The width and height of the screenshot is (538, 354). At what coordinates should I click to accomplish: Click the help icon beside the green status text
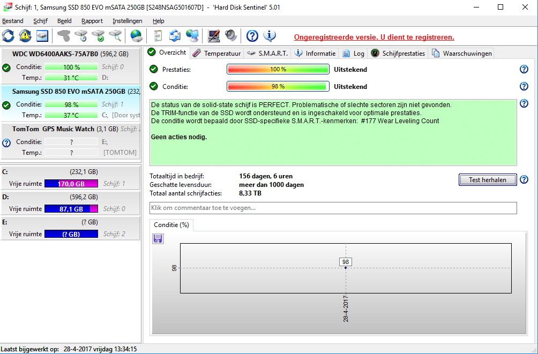[x=524, y=103]
